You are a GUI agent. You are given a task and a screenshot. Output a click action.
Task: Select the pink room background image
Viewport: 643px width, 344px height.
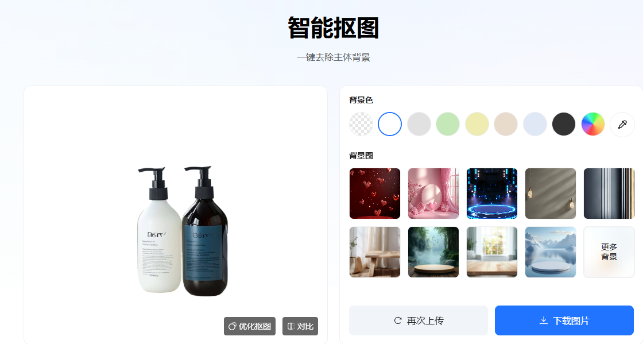pyautogui.click(x=433, y=194)
